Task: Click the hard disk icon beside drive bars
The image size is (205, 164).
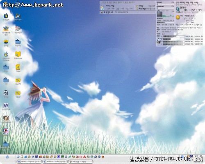Action: pyautogui.click(x=159, y=41)
